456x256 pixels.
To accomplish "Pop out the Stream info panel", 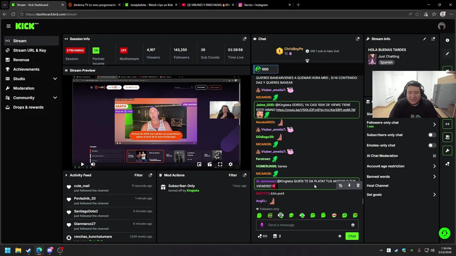I will (433, 39).
